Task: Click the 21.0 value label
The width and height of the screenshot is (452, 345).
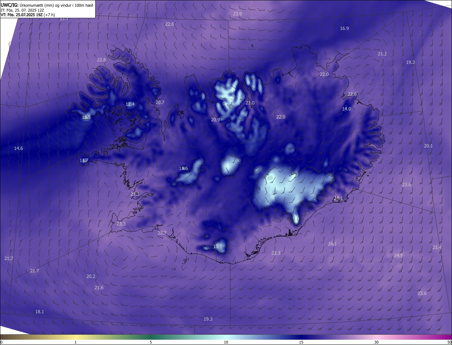Action: click(250, 103)
